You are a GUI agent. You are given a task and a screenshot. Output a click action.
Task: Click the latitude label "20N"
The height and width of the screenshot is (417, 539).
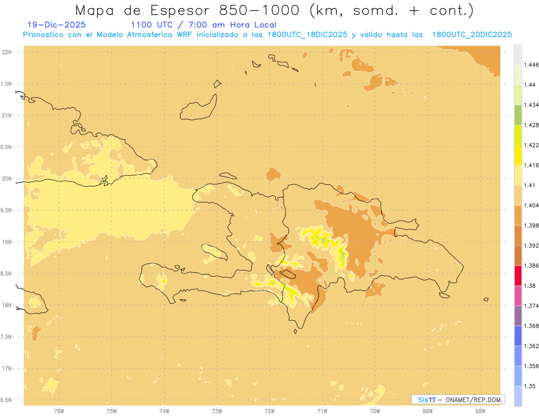(x=7, y=179)
